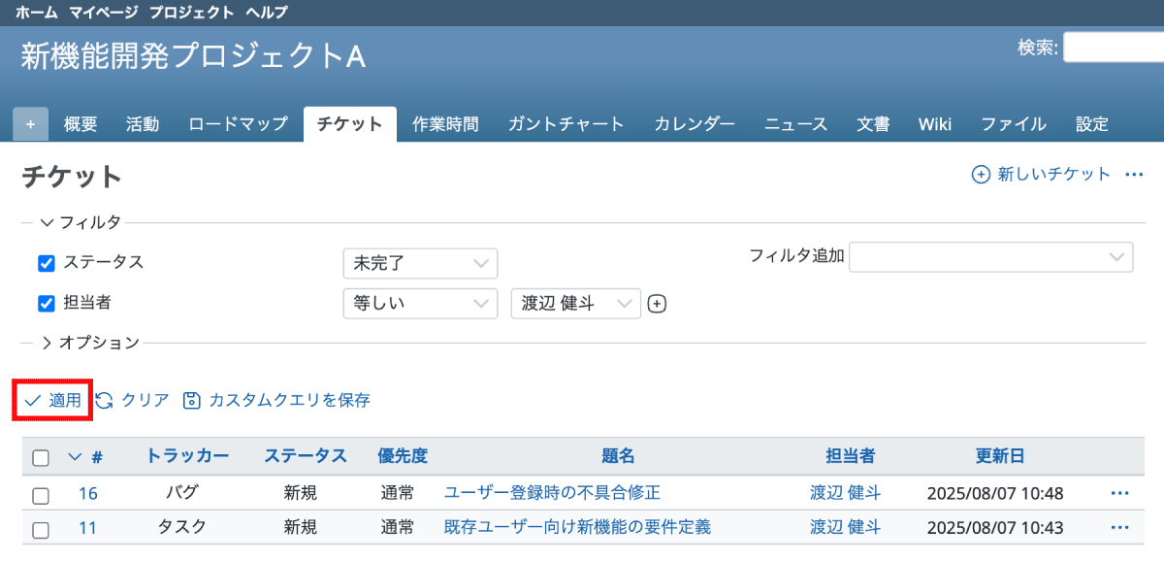Apply filters with 適用 button
This screenshot has height=561, width=1164.
pyautogui.click(x=53, y=400)
